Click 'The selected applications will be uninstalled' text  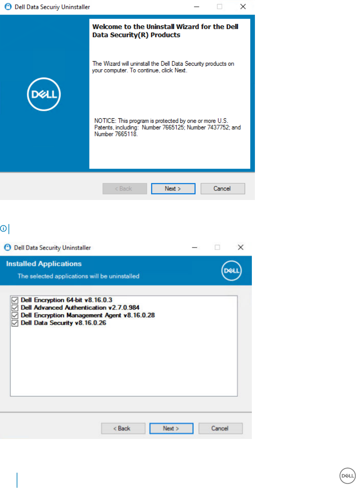[79, 276]
